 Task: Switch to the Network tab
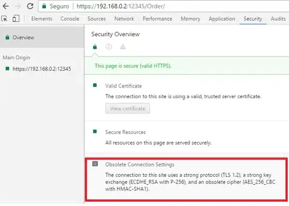(124, 19)
